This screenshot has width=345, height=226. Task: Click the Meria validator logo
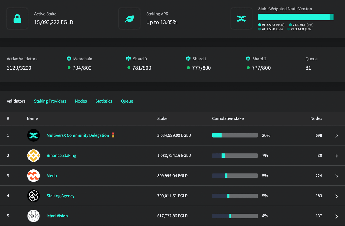tap(33, 176)
